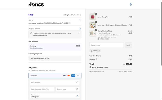Focus the Card number field
This screenshot has height=100, width=162.
coord(55,83)
